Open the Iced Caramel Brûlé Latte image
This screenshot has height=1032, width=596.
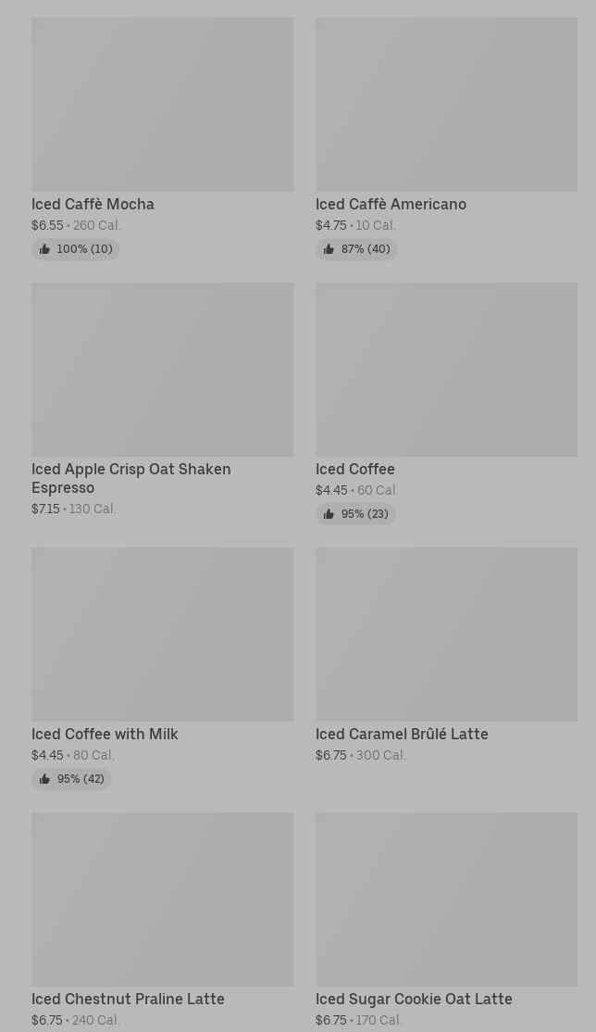[x=446, y=635]
